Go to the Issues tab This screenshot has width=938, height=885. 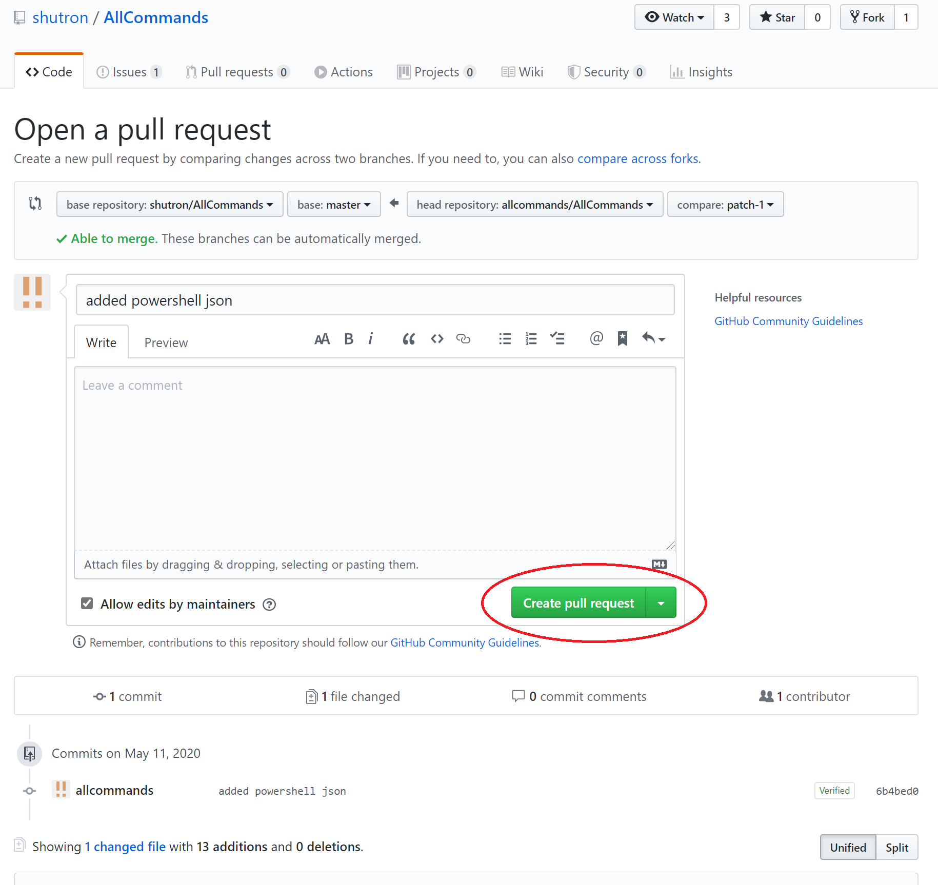click(129, 72)
